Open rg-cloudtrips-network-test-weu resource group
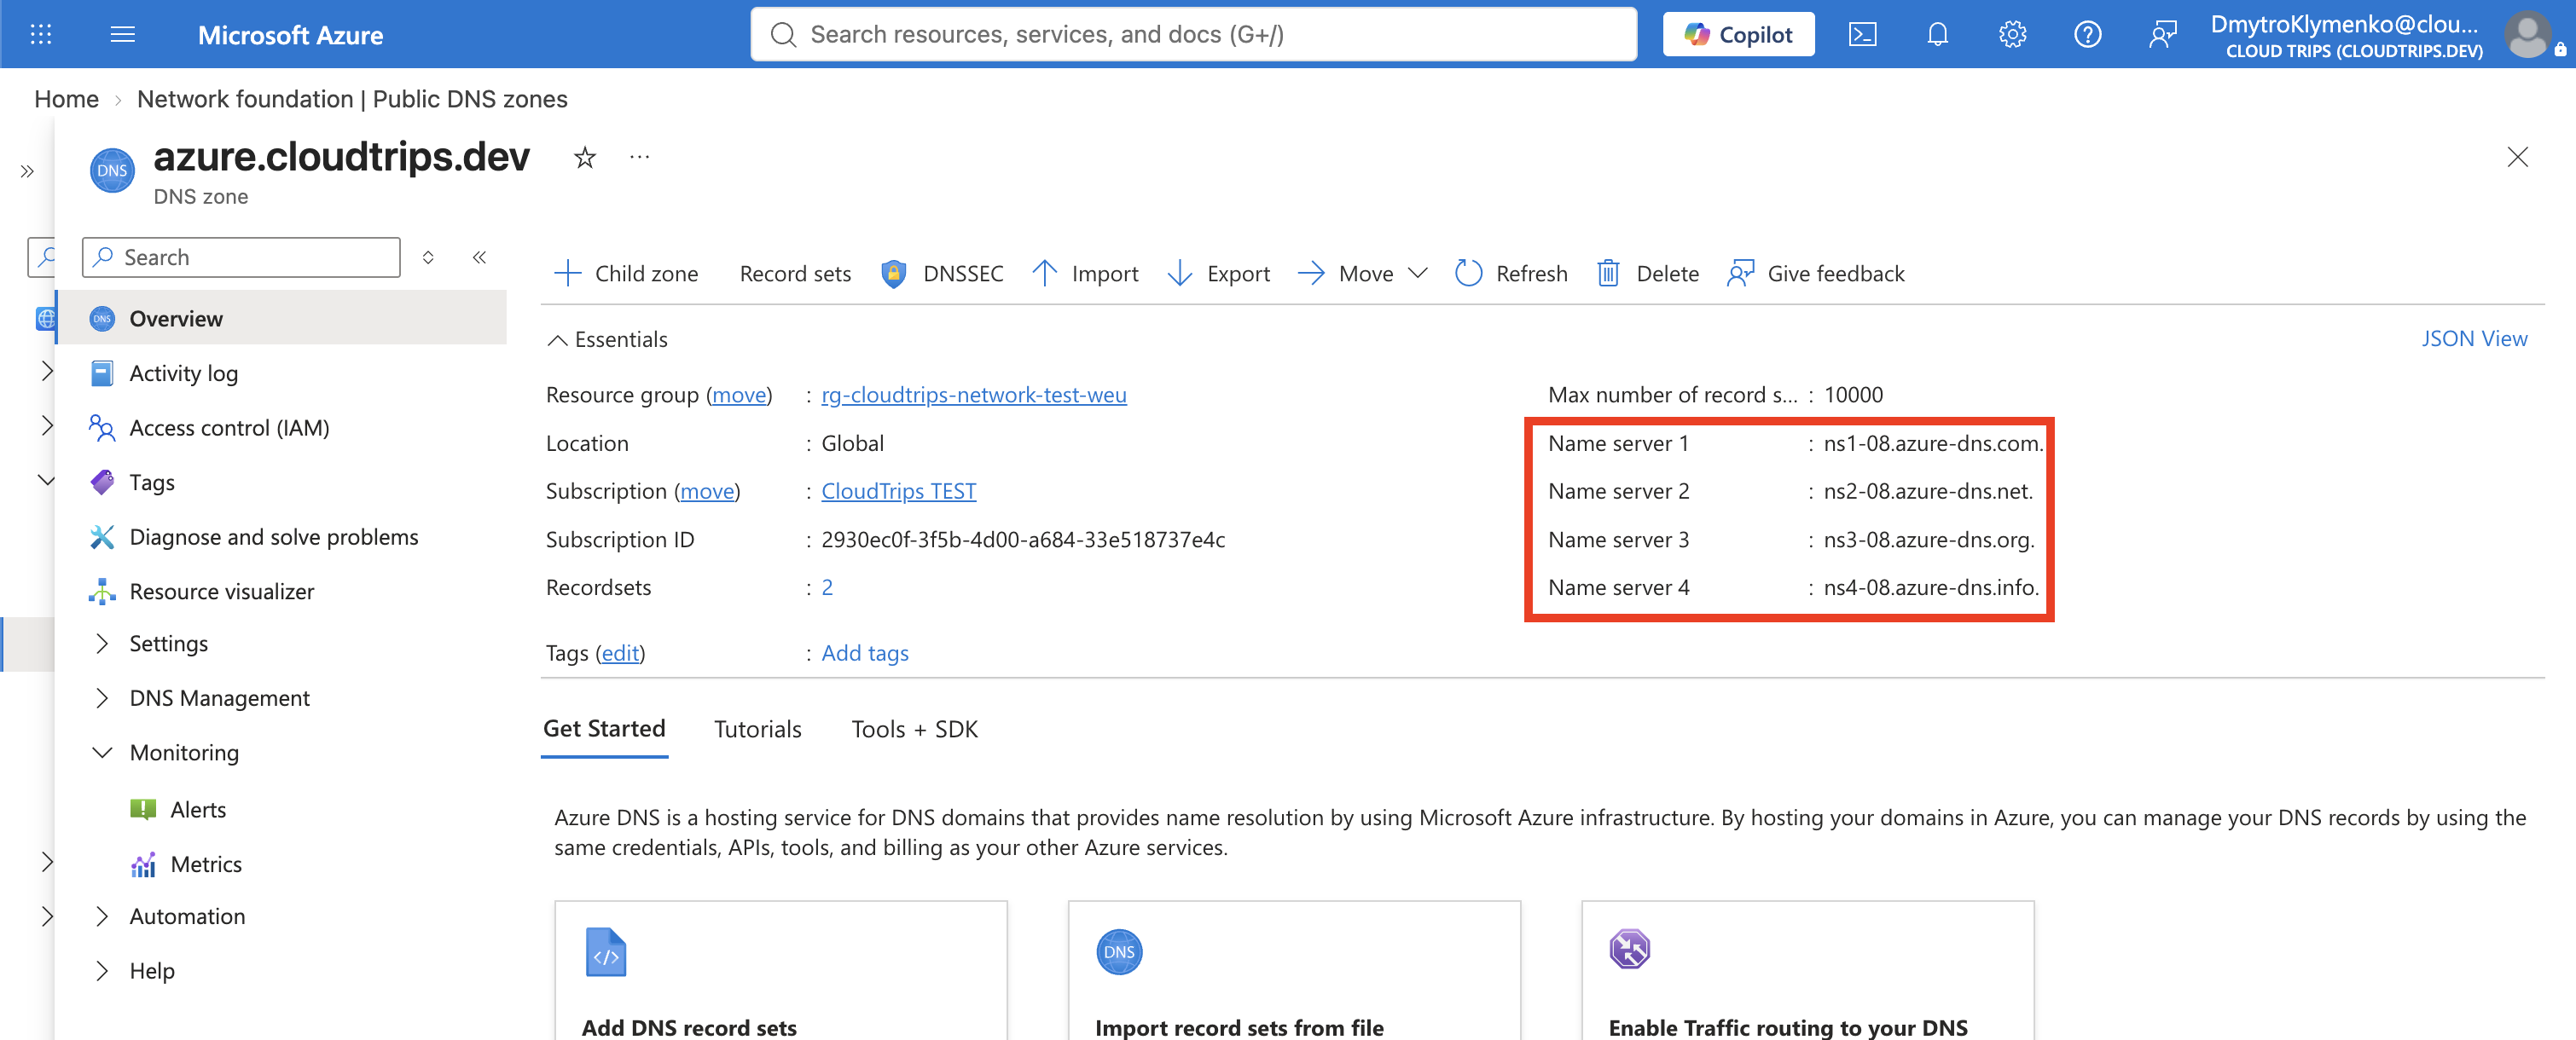 pos(973,395)
